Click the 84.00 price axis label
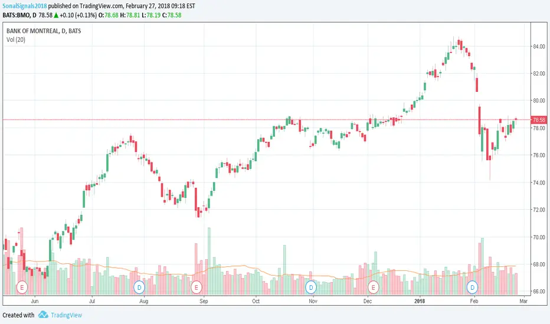 [539, 46]
